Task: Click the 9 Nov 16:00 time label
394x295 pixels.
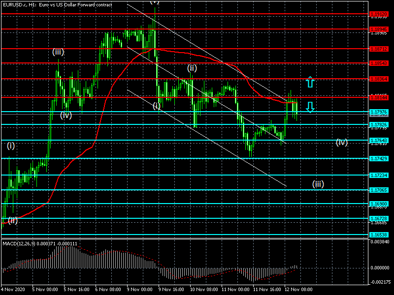Action: click(x=171, y=290)
